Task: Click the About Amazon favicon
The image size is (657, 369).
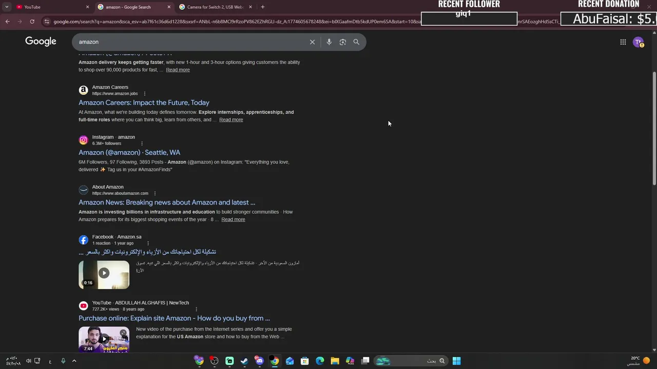Action: (83, 190)
